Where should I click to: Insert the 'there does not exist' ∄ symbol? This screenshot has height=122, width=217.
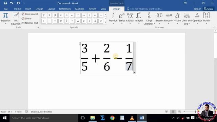tap(55, 15)
